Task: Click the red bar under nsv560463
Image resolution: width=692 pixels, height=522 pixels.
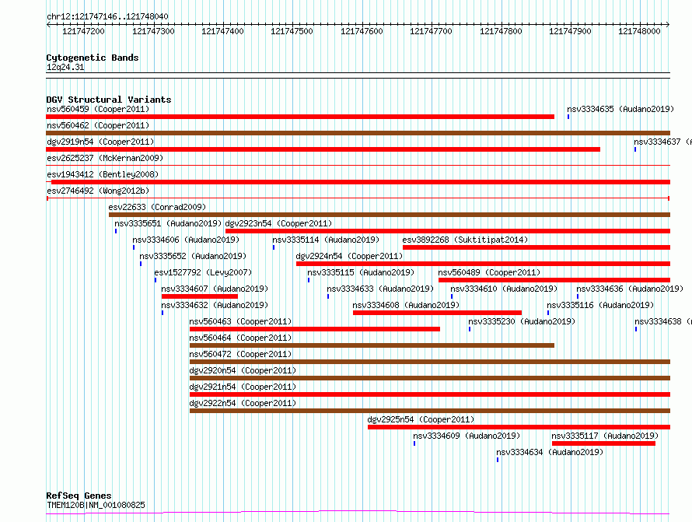Action: coord(315,329)
